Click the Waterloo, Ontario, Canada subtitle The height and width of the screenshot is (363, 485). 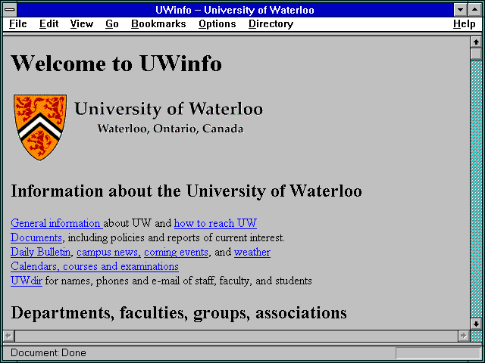tap(171, 129)
